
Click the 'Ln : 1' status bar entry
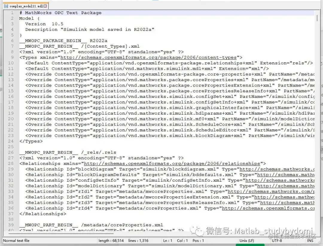tap(167, 240)
